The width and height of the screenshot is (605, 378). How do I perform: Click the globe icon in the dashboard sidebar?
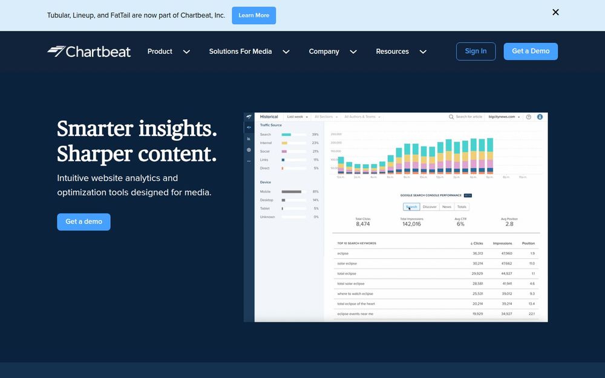(x=249, y=149)
